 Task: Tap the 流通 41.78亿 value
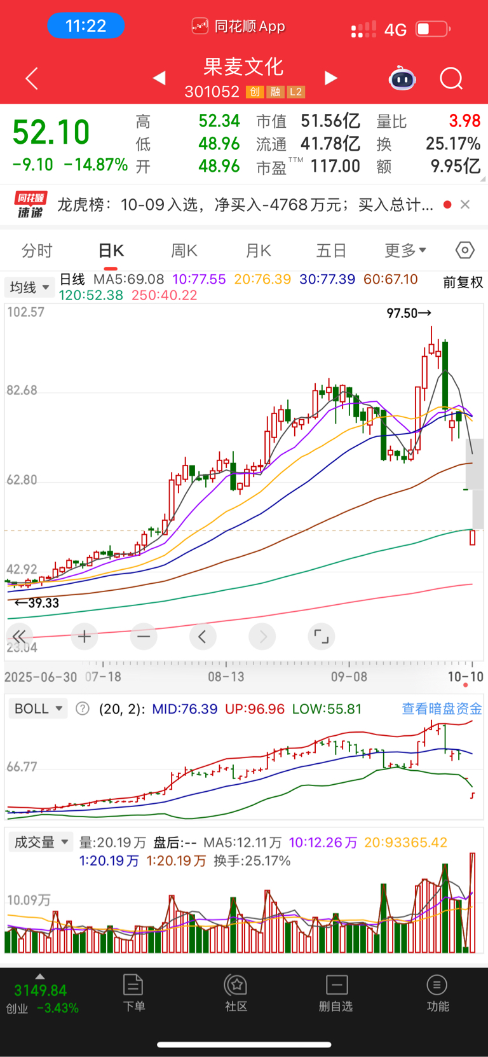[330, 144]
